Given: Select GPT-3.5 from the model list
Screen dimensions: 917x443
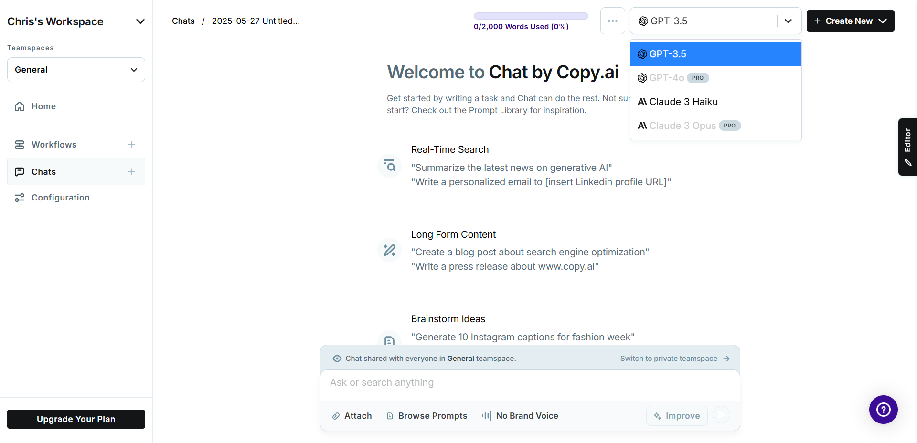Looking at the screenshot, I should point(715,54).
